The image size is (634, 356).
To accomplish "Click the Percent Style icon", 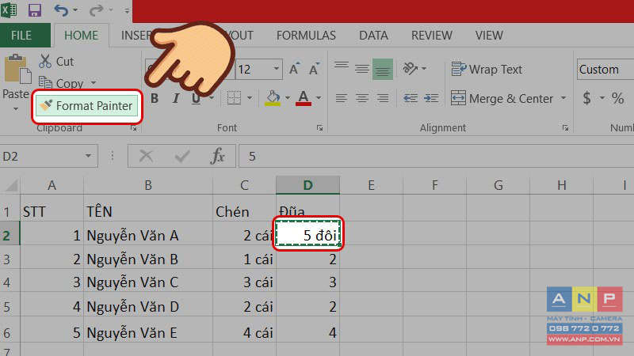I will (617, 98).
